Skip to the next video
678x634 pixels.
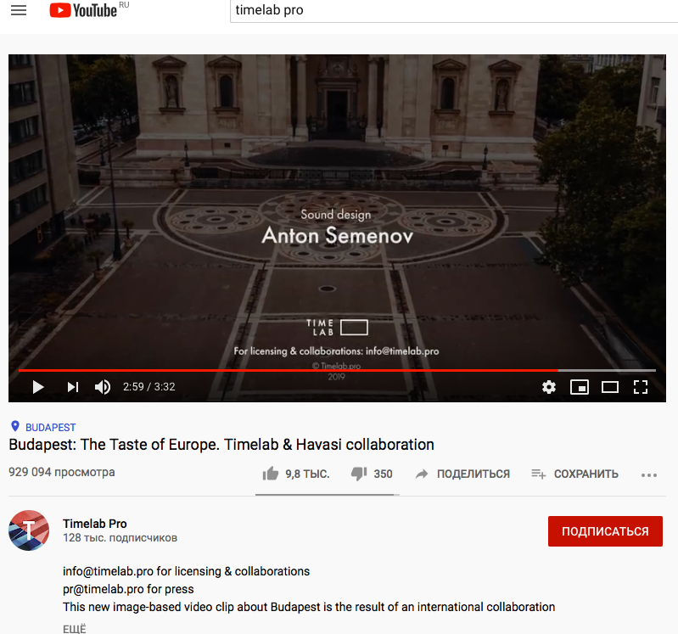click(x=73, y=387)
